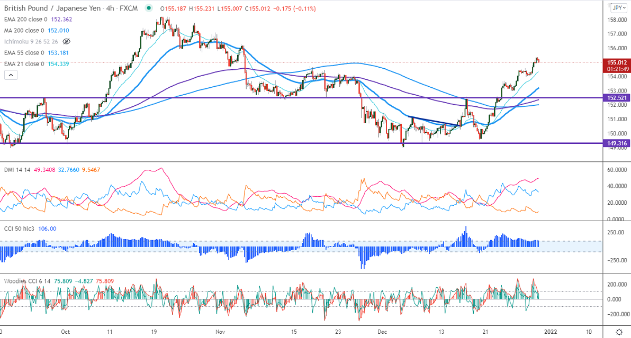Click the 156.000 price axis label
Viewport: 631px width, 338px height.
617,48
